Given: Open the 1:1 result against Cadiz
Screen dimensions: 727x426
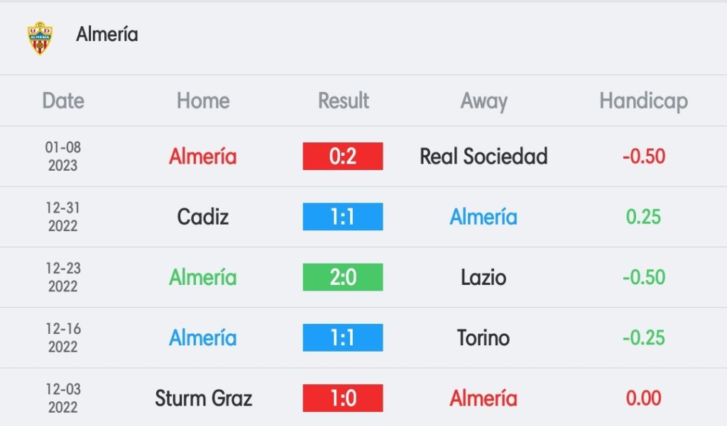Looking at the screenshot, I should click(x=343, y=217).
